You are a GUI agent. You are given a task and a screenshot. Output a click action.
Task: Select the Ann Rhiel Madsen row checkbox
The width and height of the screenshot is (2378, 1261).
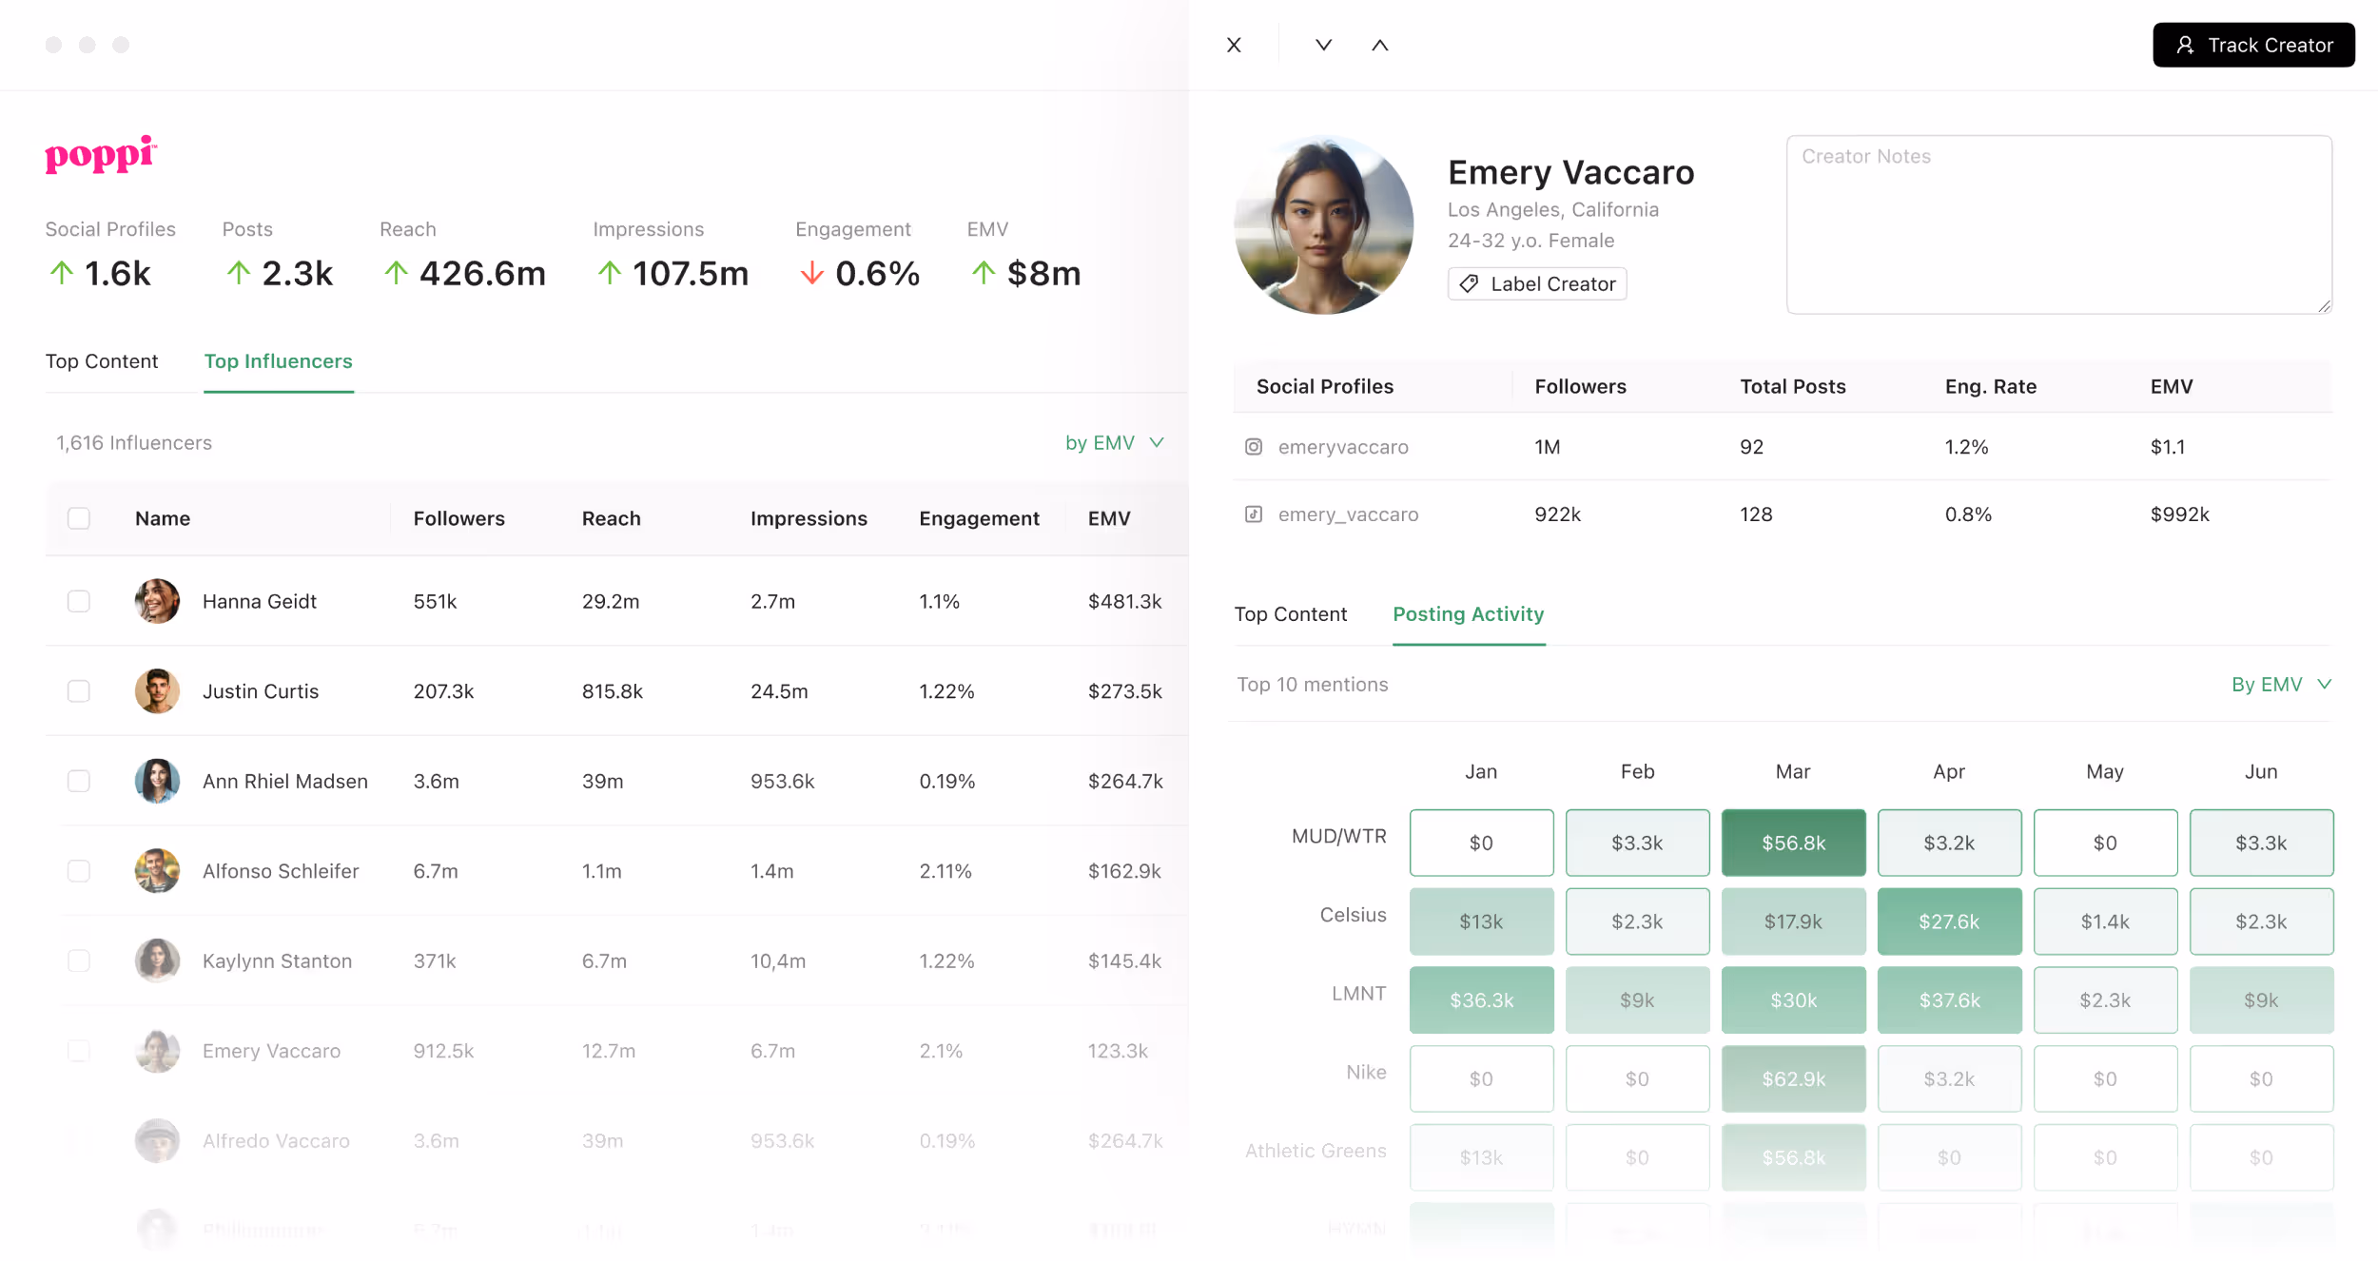[x=79, y=781]
